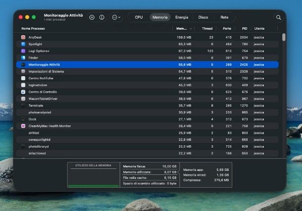Select the corespotlightd process row

148,140
